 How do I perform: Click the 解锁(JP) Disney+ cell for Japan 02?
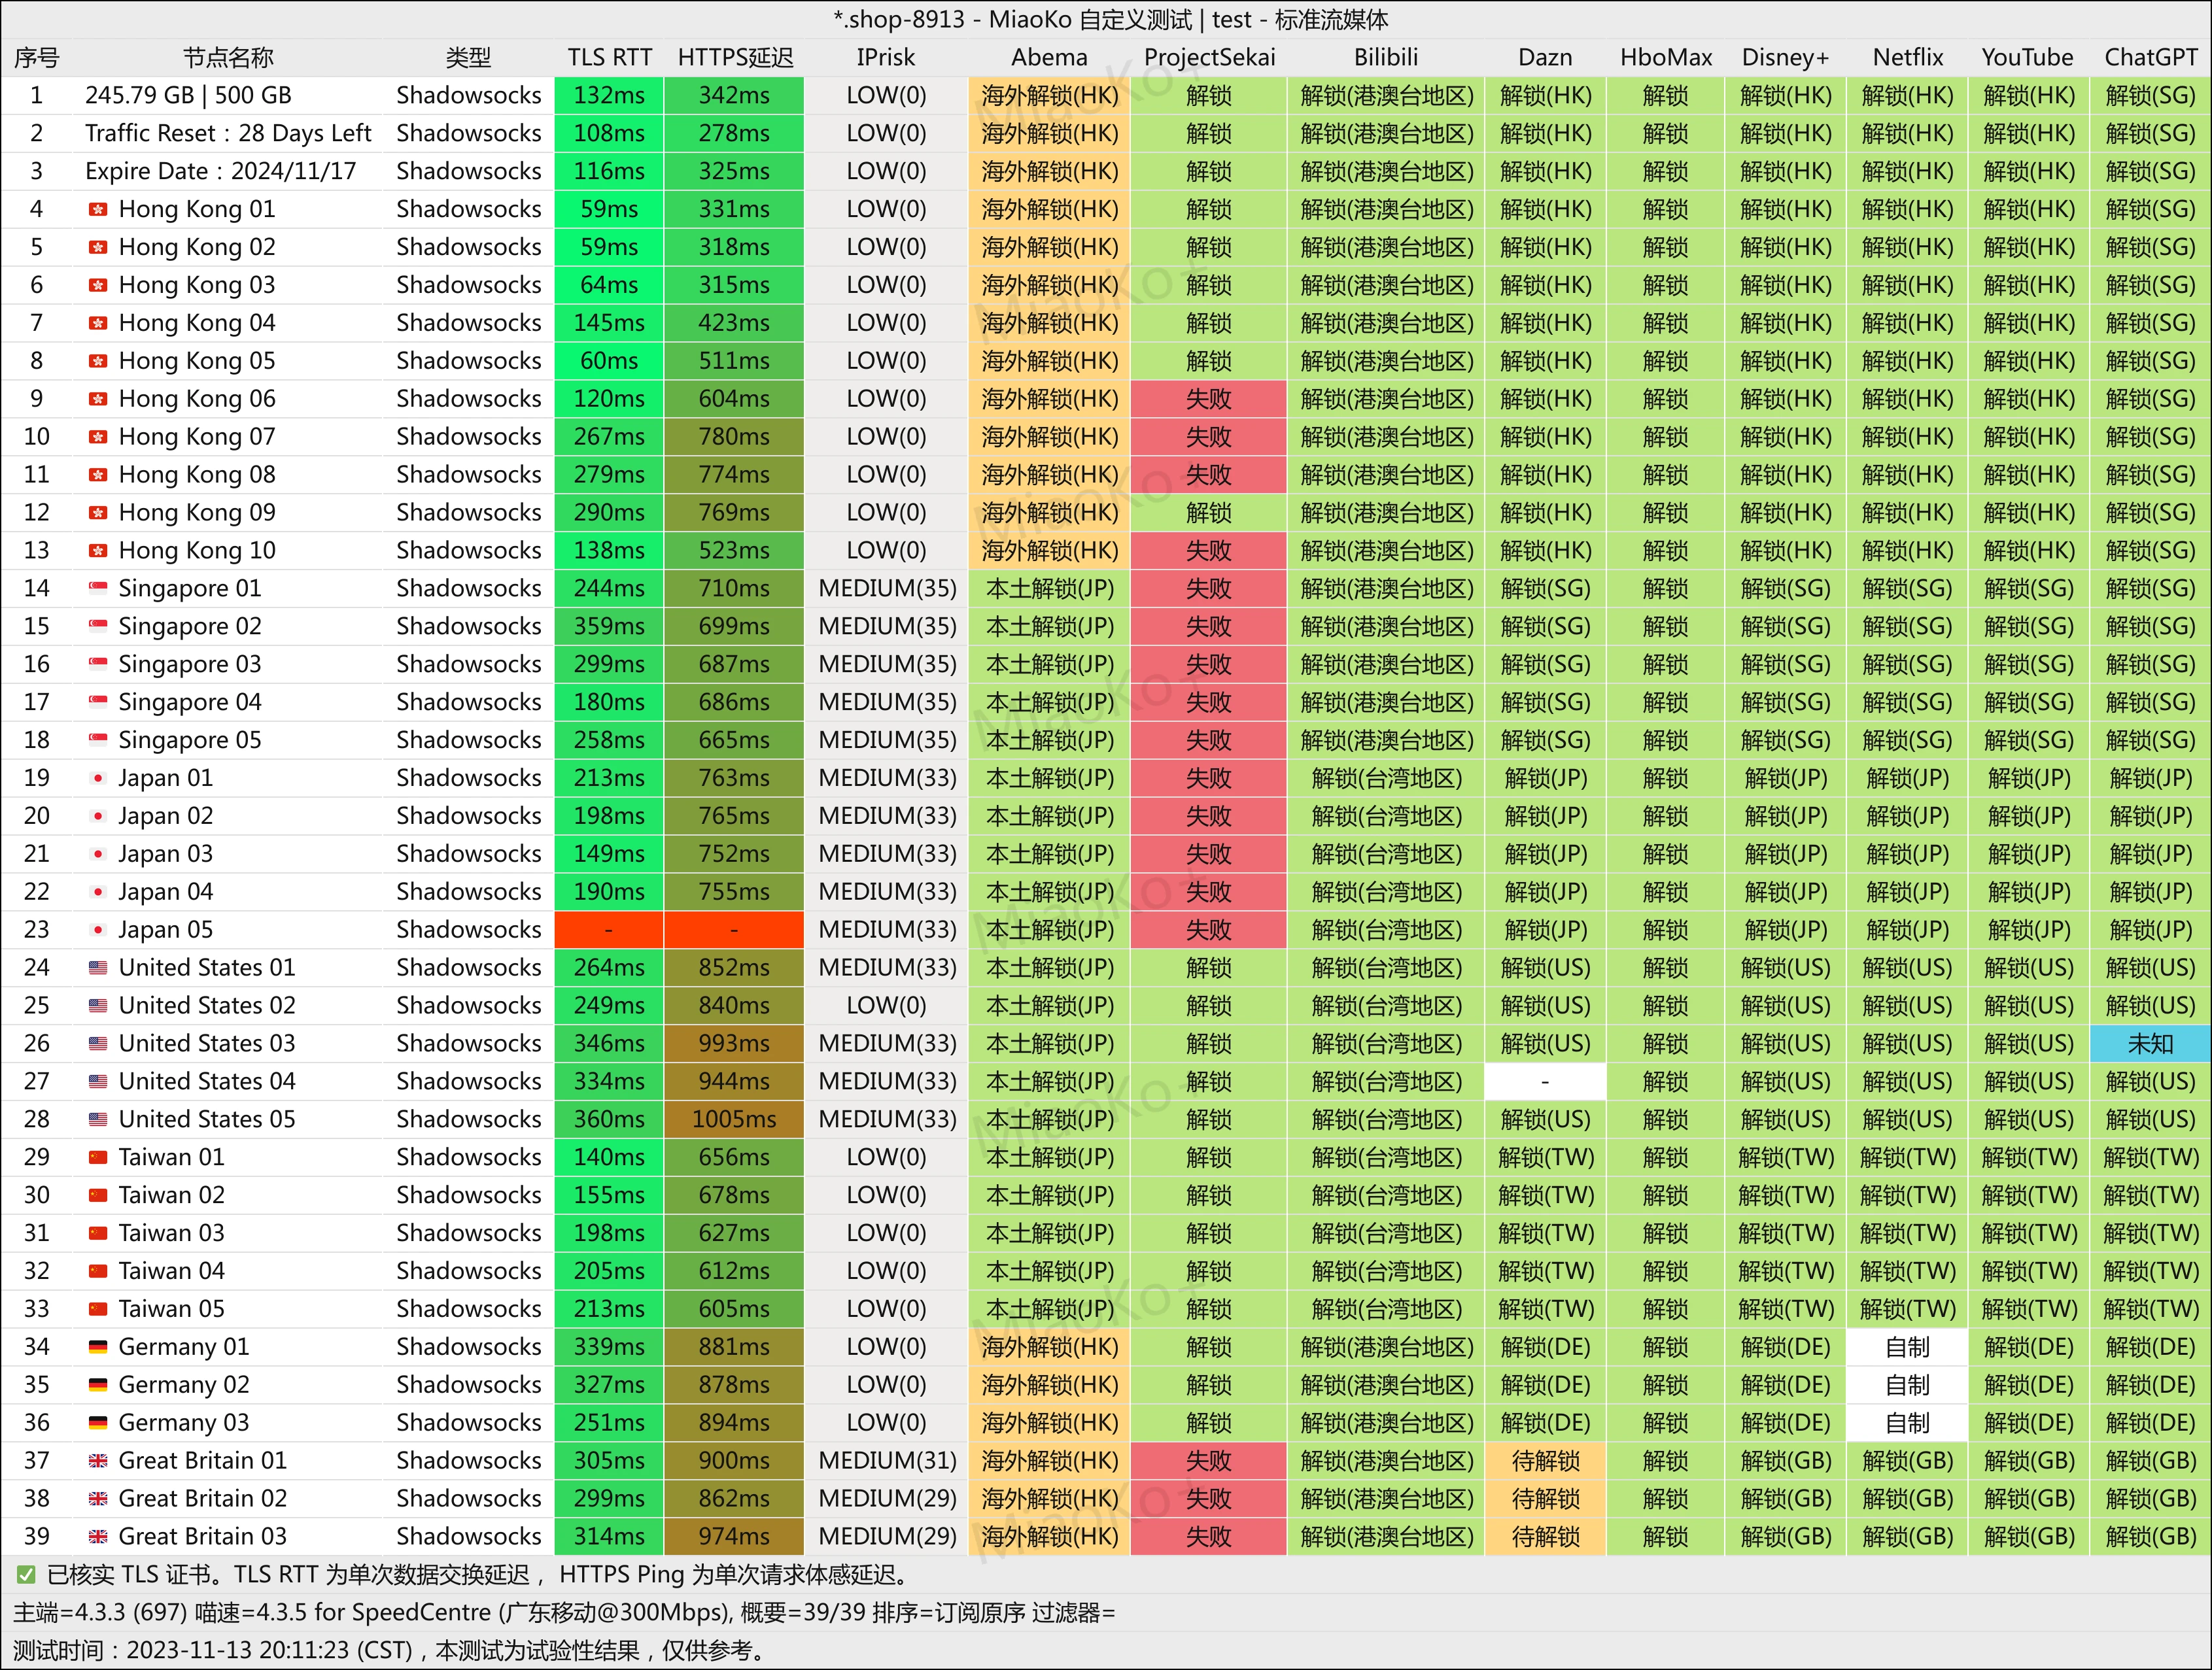point(1785,816)
